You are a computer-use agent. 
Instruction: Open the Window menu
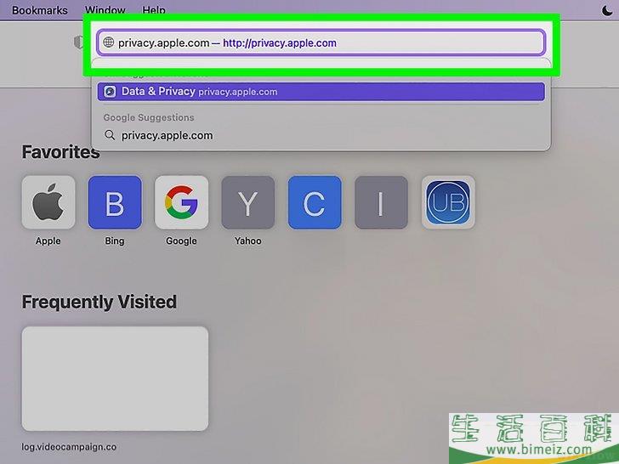tap(105, 10)
